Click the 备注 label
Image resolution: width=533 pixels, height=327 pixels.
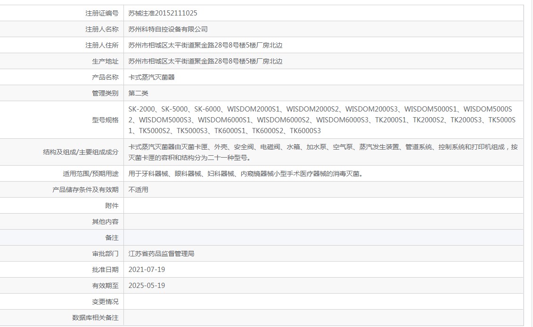(112, 238)
